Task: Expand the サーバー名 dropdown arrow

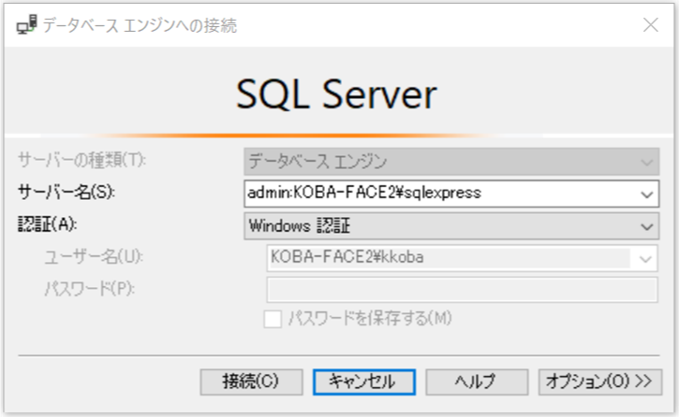Action: coord(647,194)
